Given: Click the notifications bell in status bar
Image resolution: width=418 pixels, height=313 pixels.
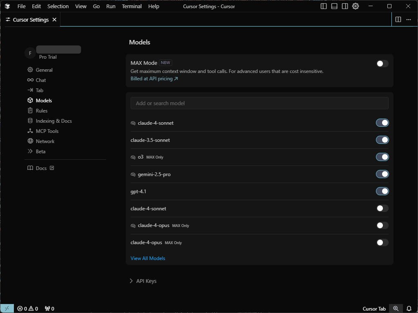Looking at the screenshot, I should pyautogui.click(x=409, y=309).
